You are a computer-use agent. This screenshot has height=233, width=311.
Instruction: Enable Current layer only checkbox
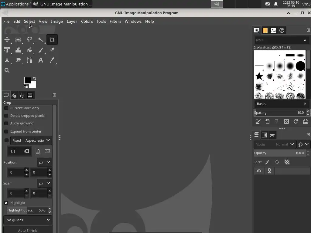tap(6, 108)
